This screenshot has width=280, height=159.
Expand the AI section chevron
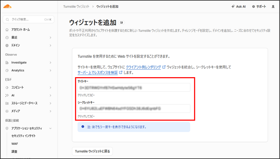coord(50,96)
